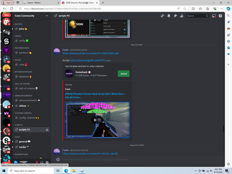
Task: Open Discord Help question mark icon
Action: coord(220,16)
